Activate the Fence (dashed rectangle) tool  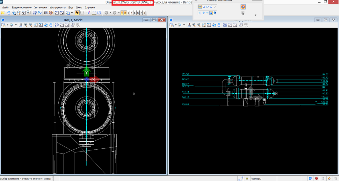pyautogui.click(x=82, y=13)
